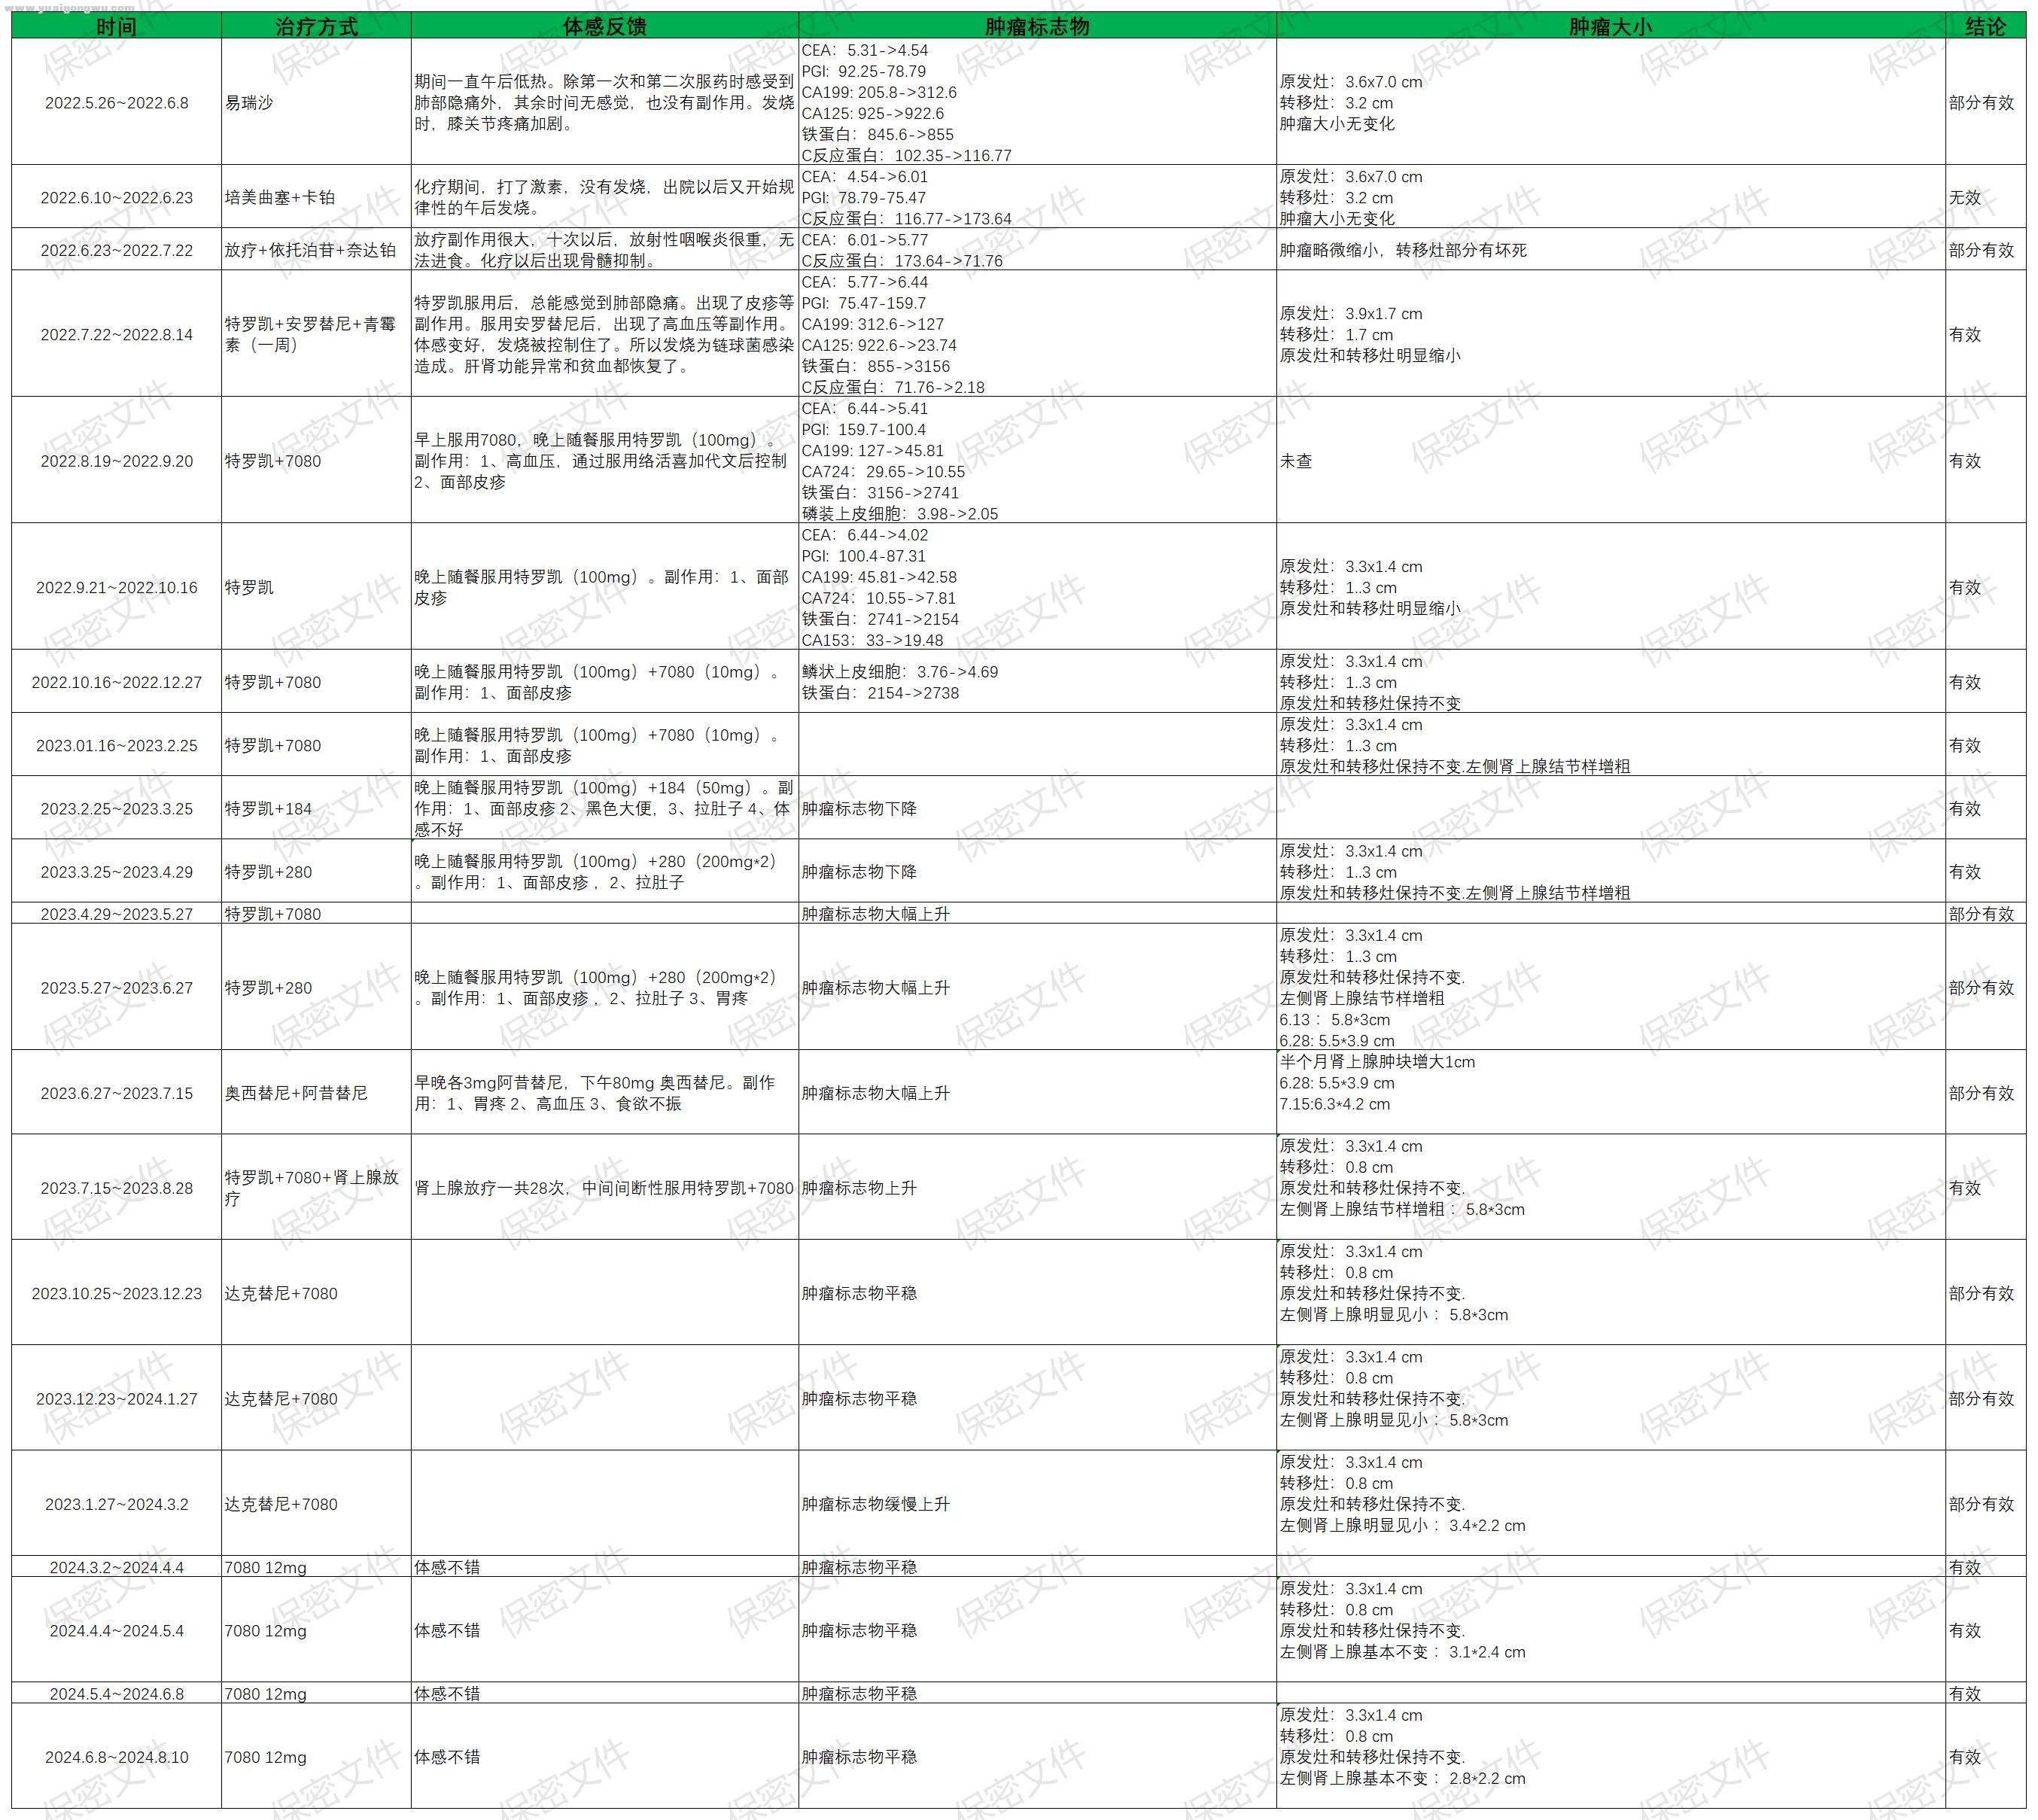Image resolution: width=2038 pixels, height=1820 pixels.
Task: Click date cell 2022.10.16~2022.12.27
Action: pos(117,682)
